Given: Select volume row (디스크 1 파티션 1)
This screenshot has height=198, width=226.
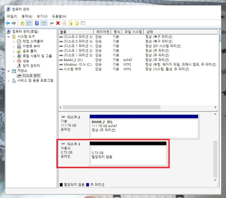Looking at the screenshot, I should [138, 46].
